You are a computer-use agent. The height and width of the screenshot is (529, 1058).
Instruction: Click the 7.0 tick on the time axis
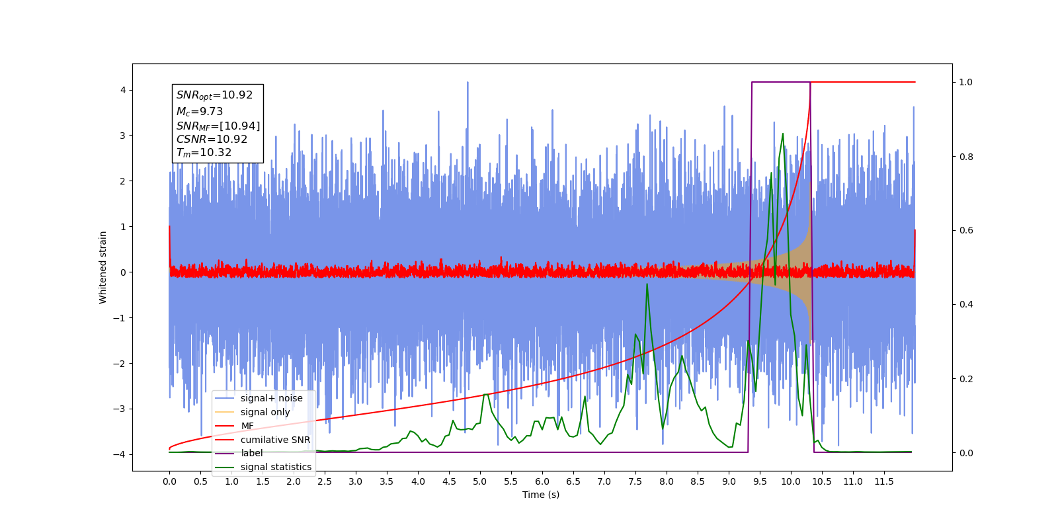click(x=604, y=481)
